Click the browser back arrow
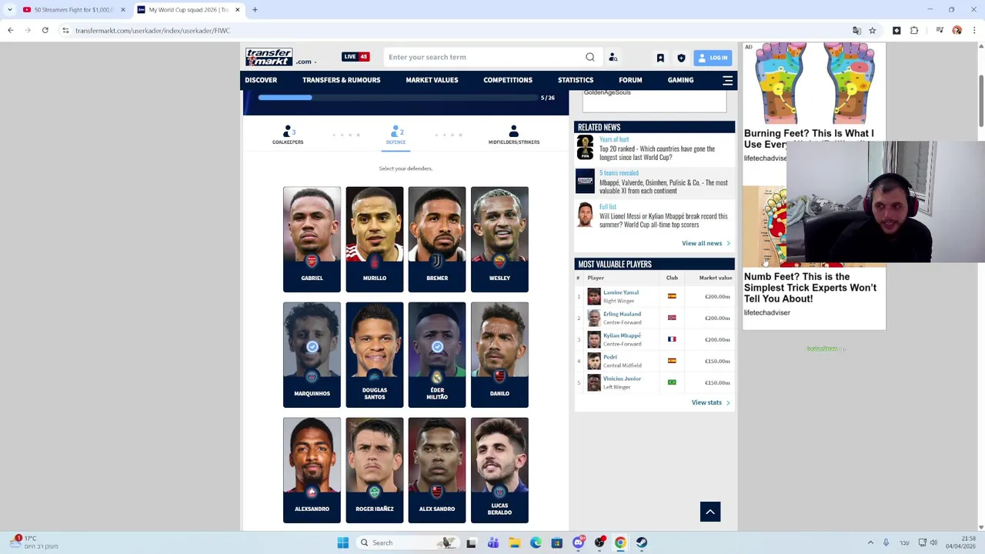 point(11,30)
